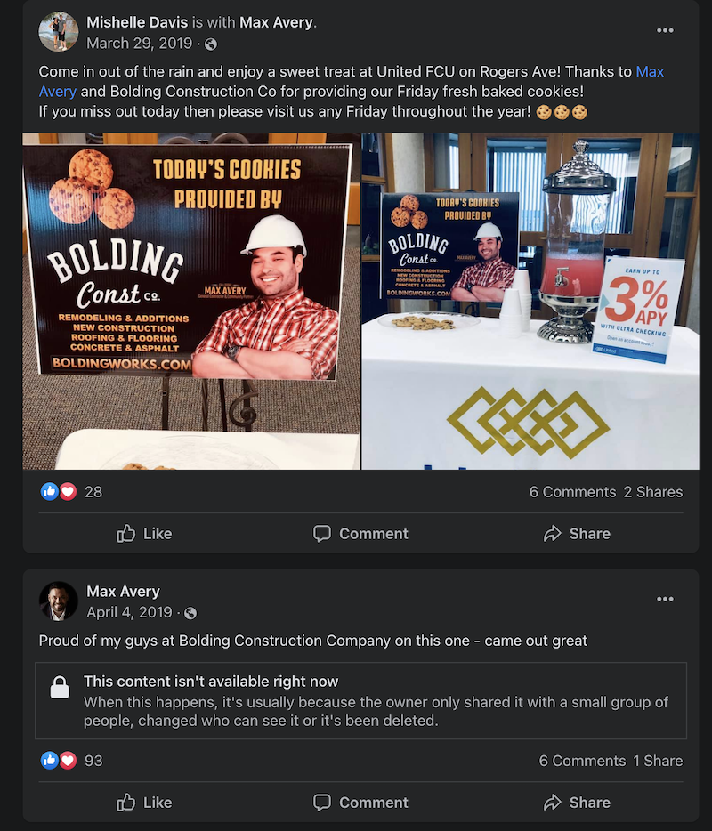The height and width of the screenshot is (831, 712).
Task: Open the Bolding Const cookie sign photo
Action: pyautogui.click(x=190, y=301)
